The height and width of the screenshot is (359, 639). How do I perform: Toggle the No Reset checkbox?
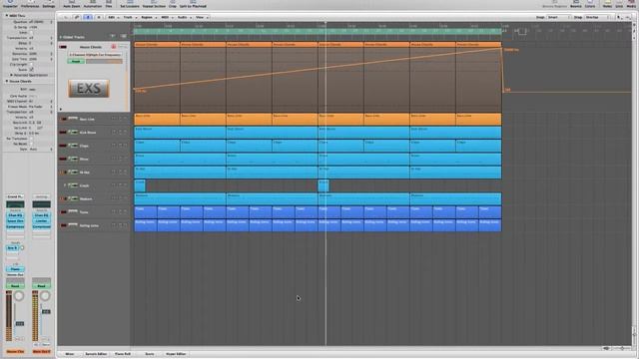31,144
